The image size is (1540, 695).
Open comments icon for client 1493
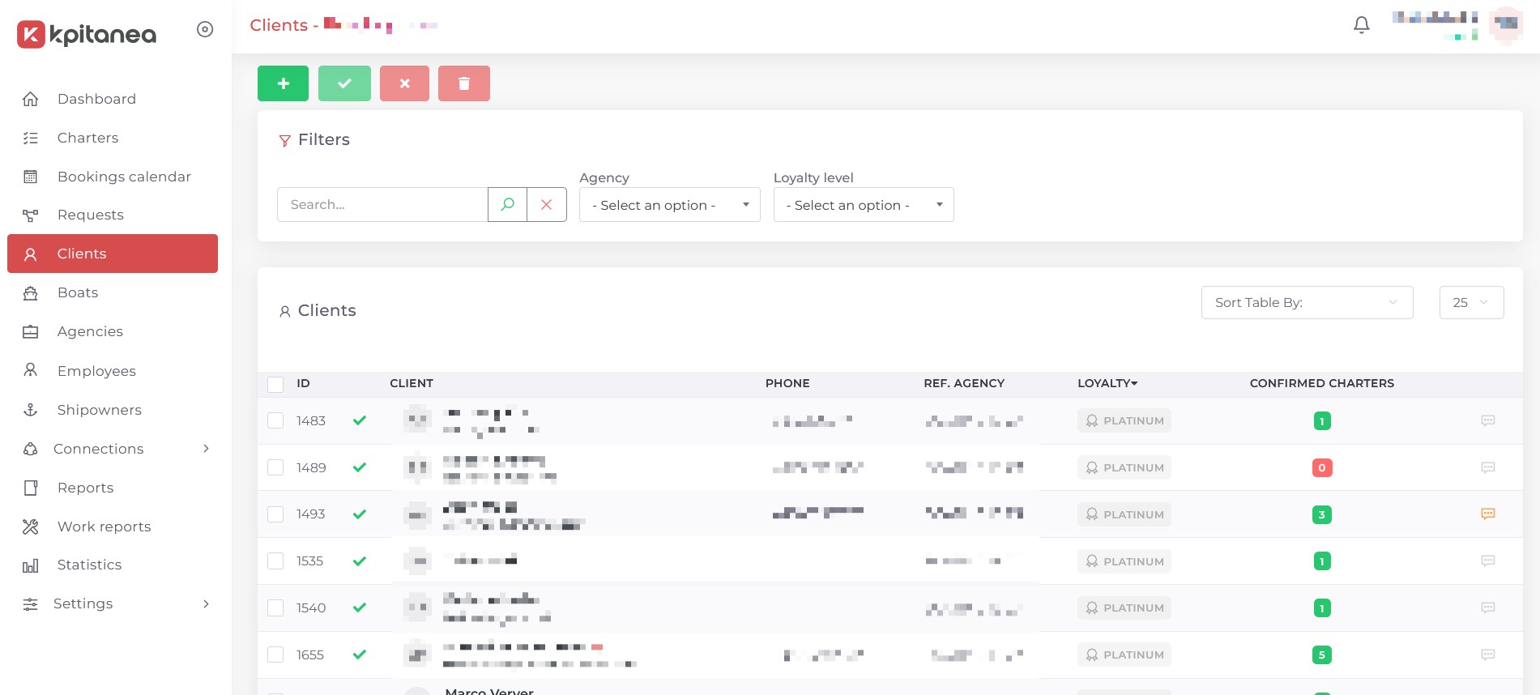(x=1488, y=514)
